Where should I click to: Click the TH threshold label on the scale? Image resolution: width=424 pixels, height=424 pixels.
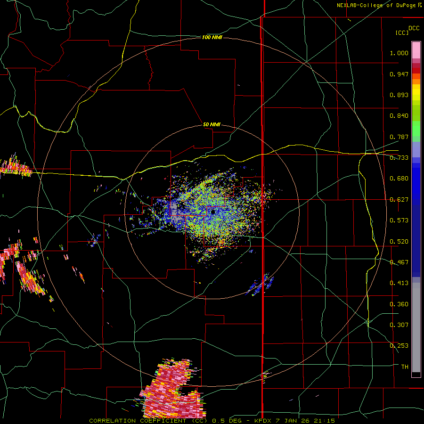(405, 367)
